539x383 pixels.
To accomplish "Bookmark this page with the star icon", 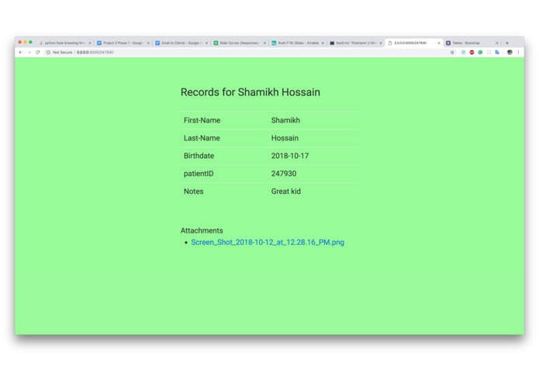I will pyautogui.click(x=452, y=52).
